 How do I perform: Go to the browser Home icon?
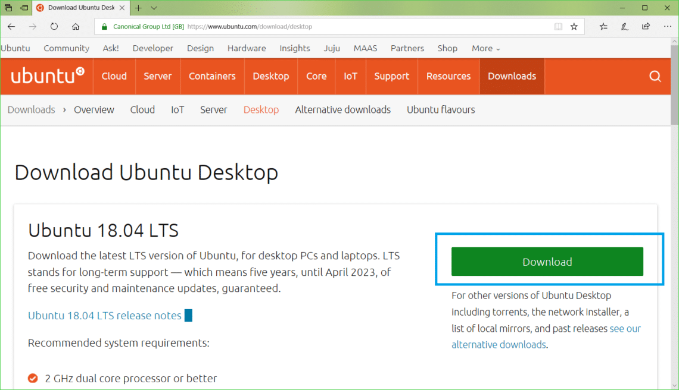pos(76,27)
